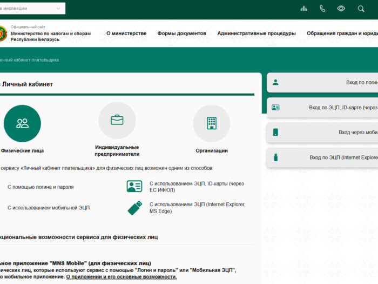The width and height of the screenshot is (378, 284).
Task: Click the USB flash drive icon in list
Action: click(134, 208)
